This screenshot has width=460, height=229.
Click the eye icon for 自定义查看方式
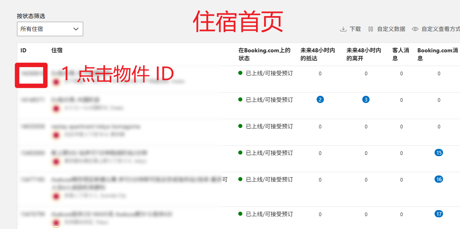(415, 29)
